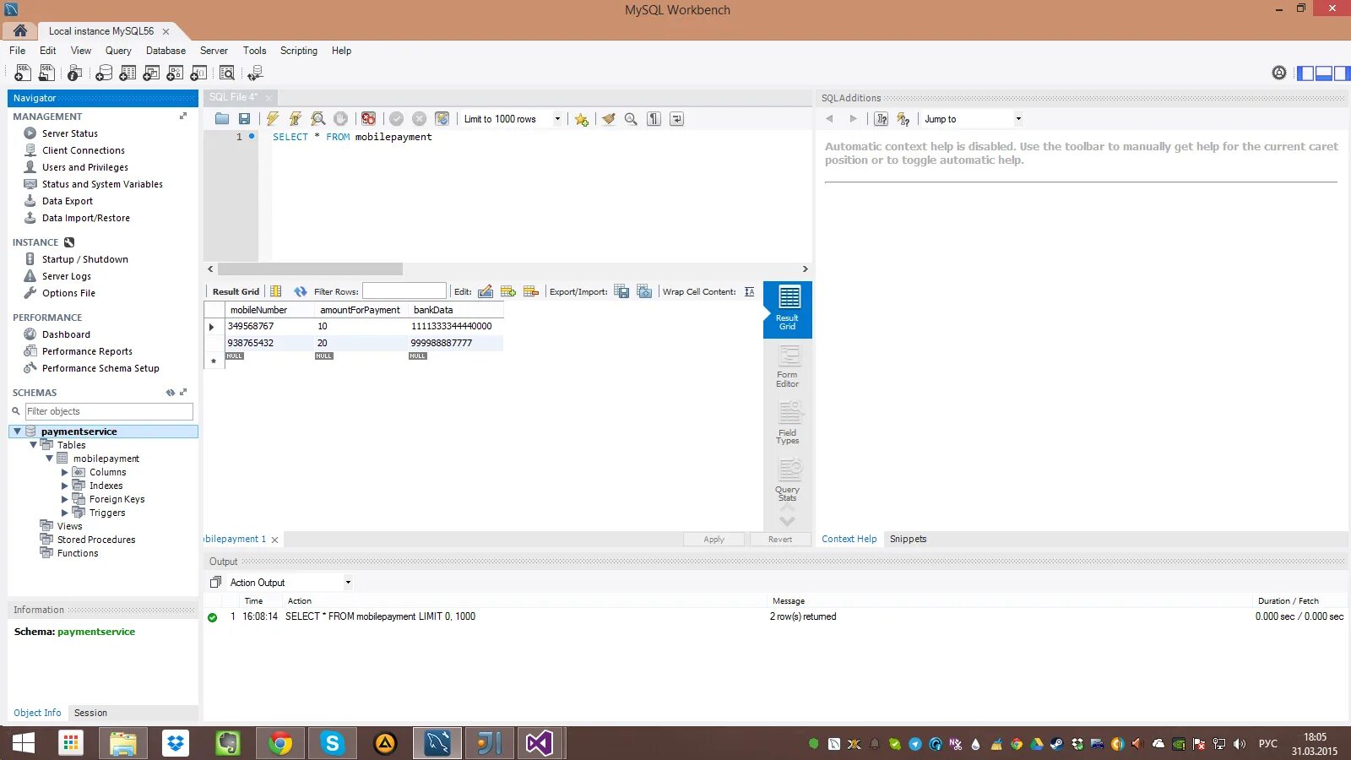Toggle the right secondary sidebar visibility

pyautogui.click(x=1342, y=73)
